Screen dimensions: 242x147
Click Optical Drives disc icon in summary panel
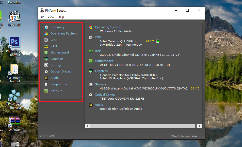click(x=91, y=95)
